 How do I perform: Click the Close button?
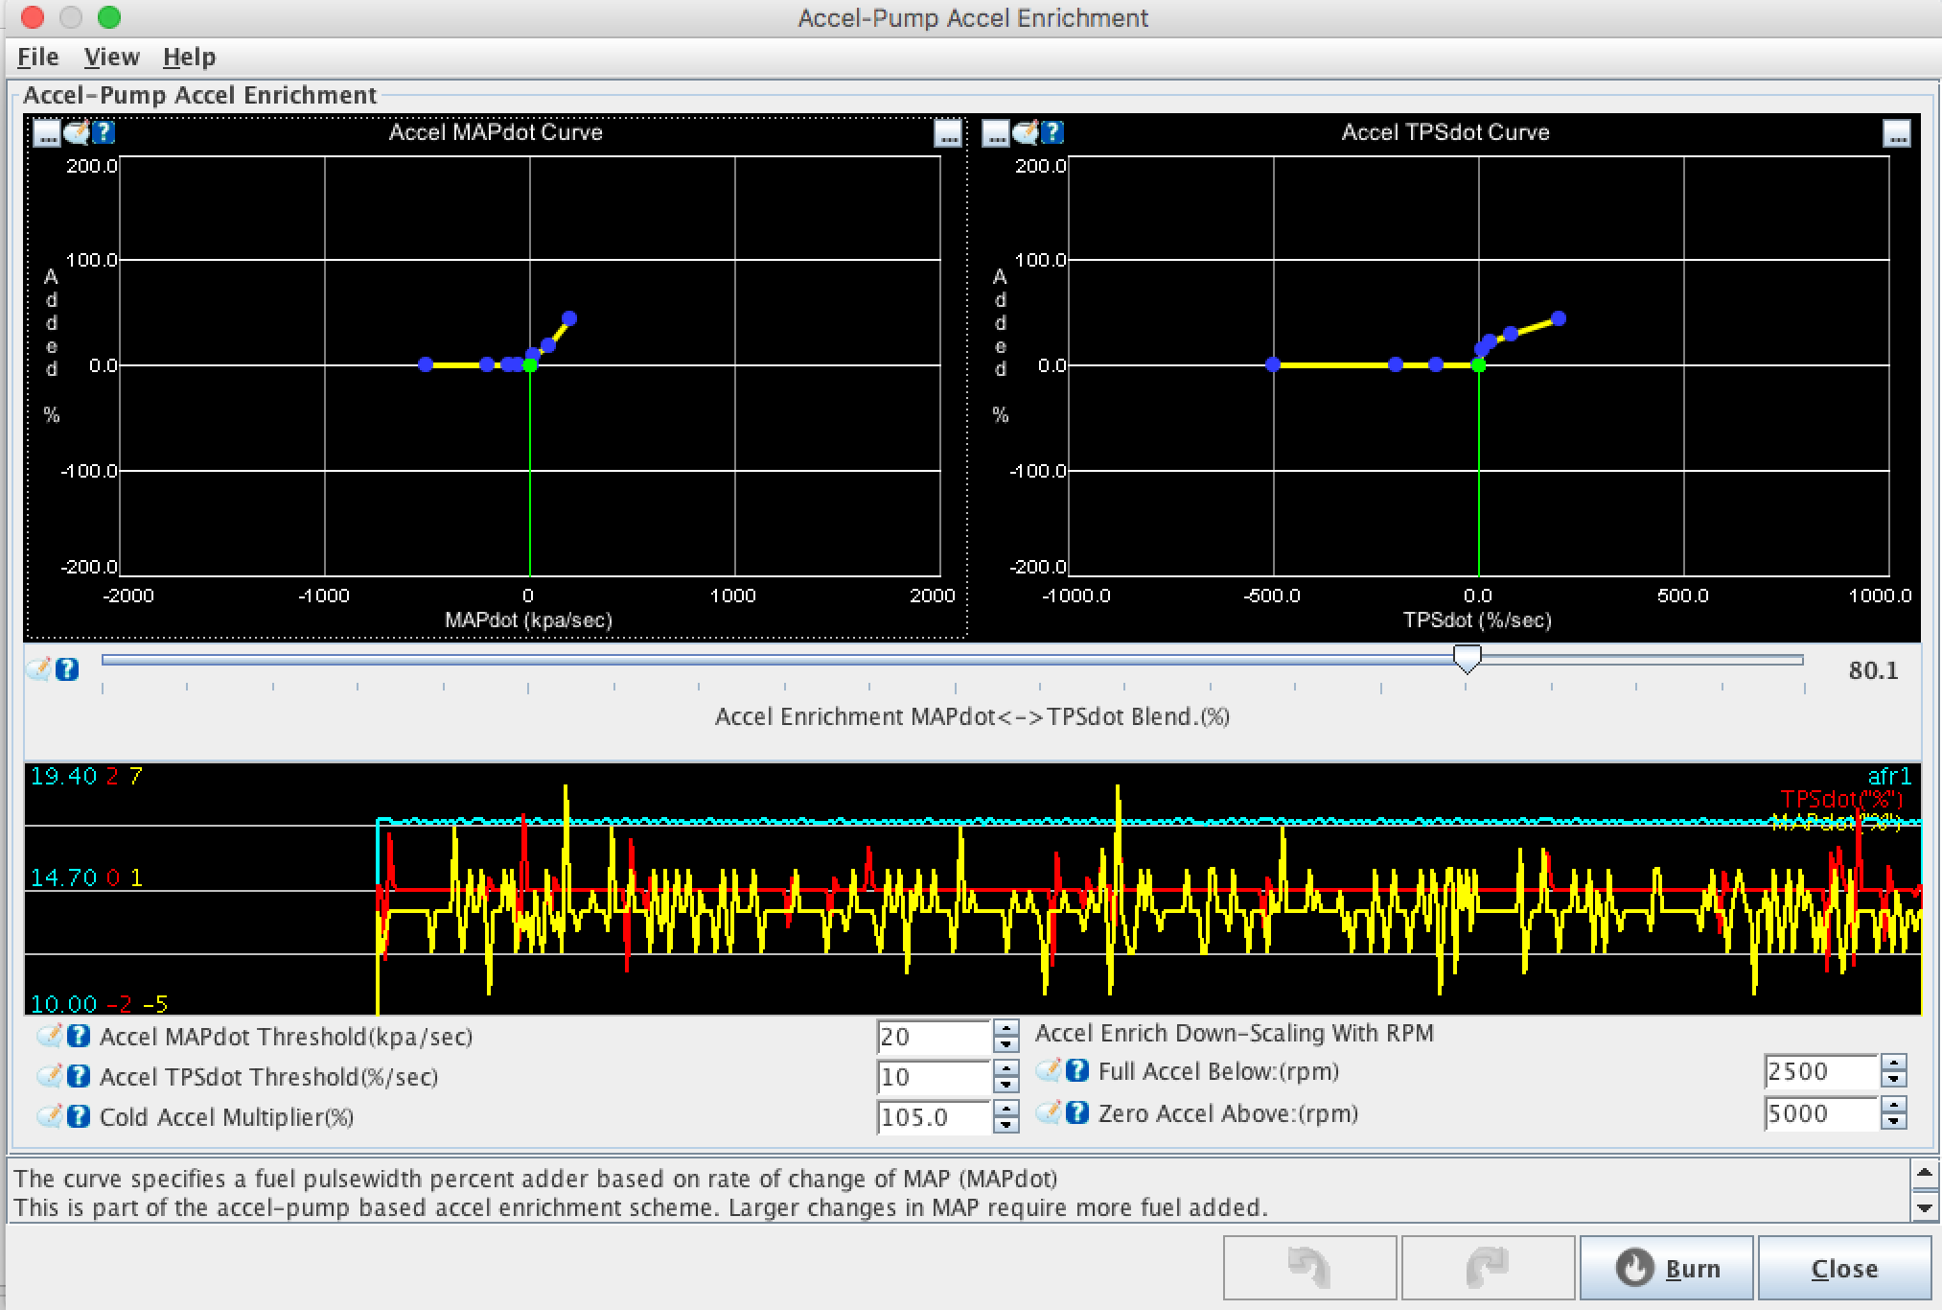coord(1843,1268)
